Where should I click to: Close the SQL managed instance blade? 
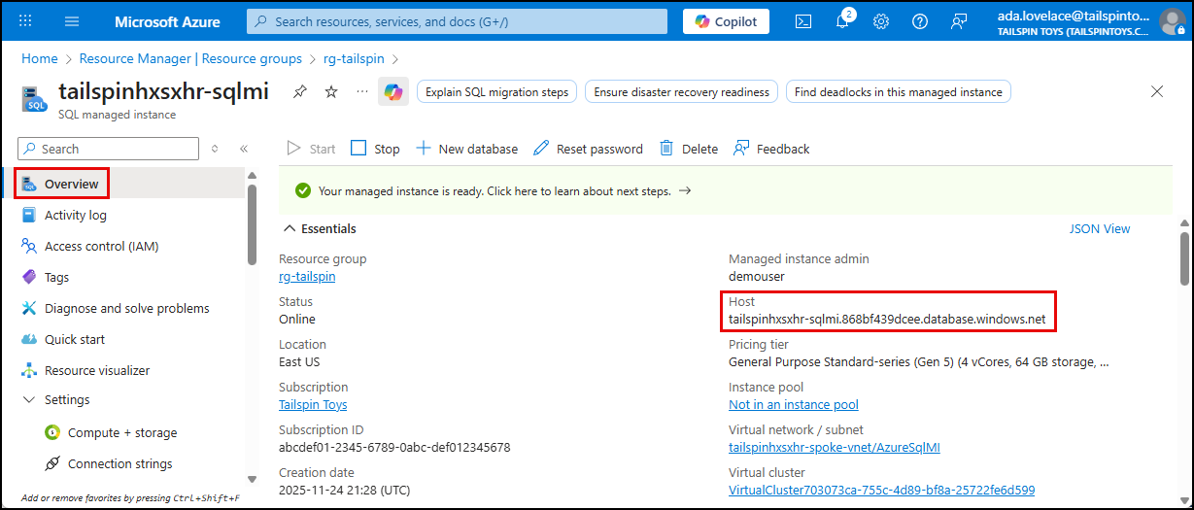pos(1157,91)
